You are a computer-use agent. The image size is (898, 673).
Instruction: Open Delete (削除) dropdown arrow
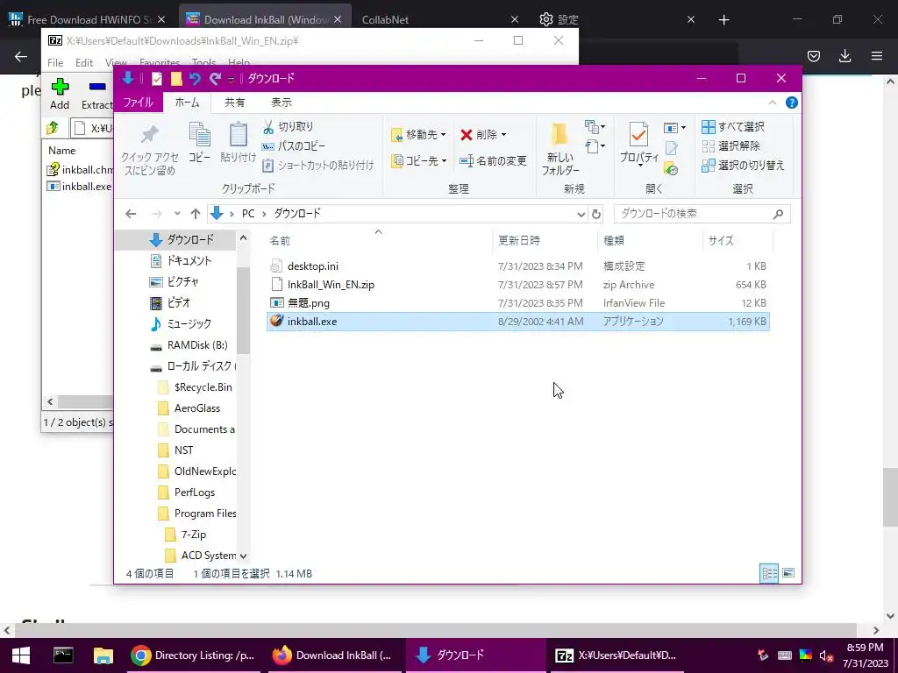point(504,134)
